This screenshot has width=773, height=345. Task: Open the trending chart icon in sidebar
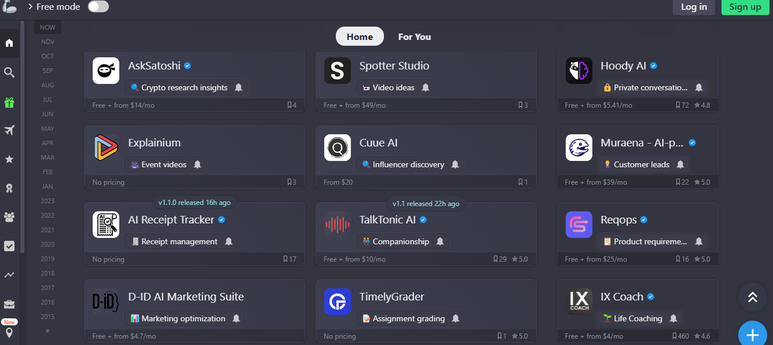click(x=9, y=275)
